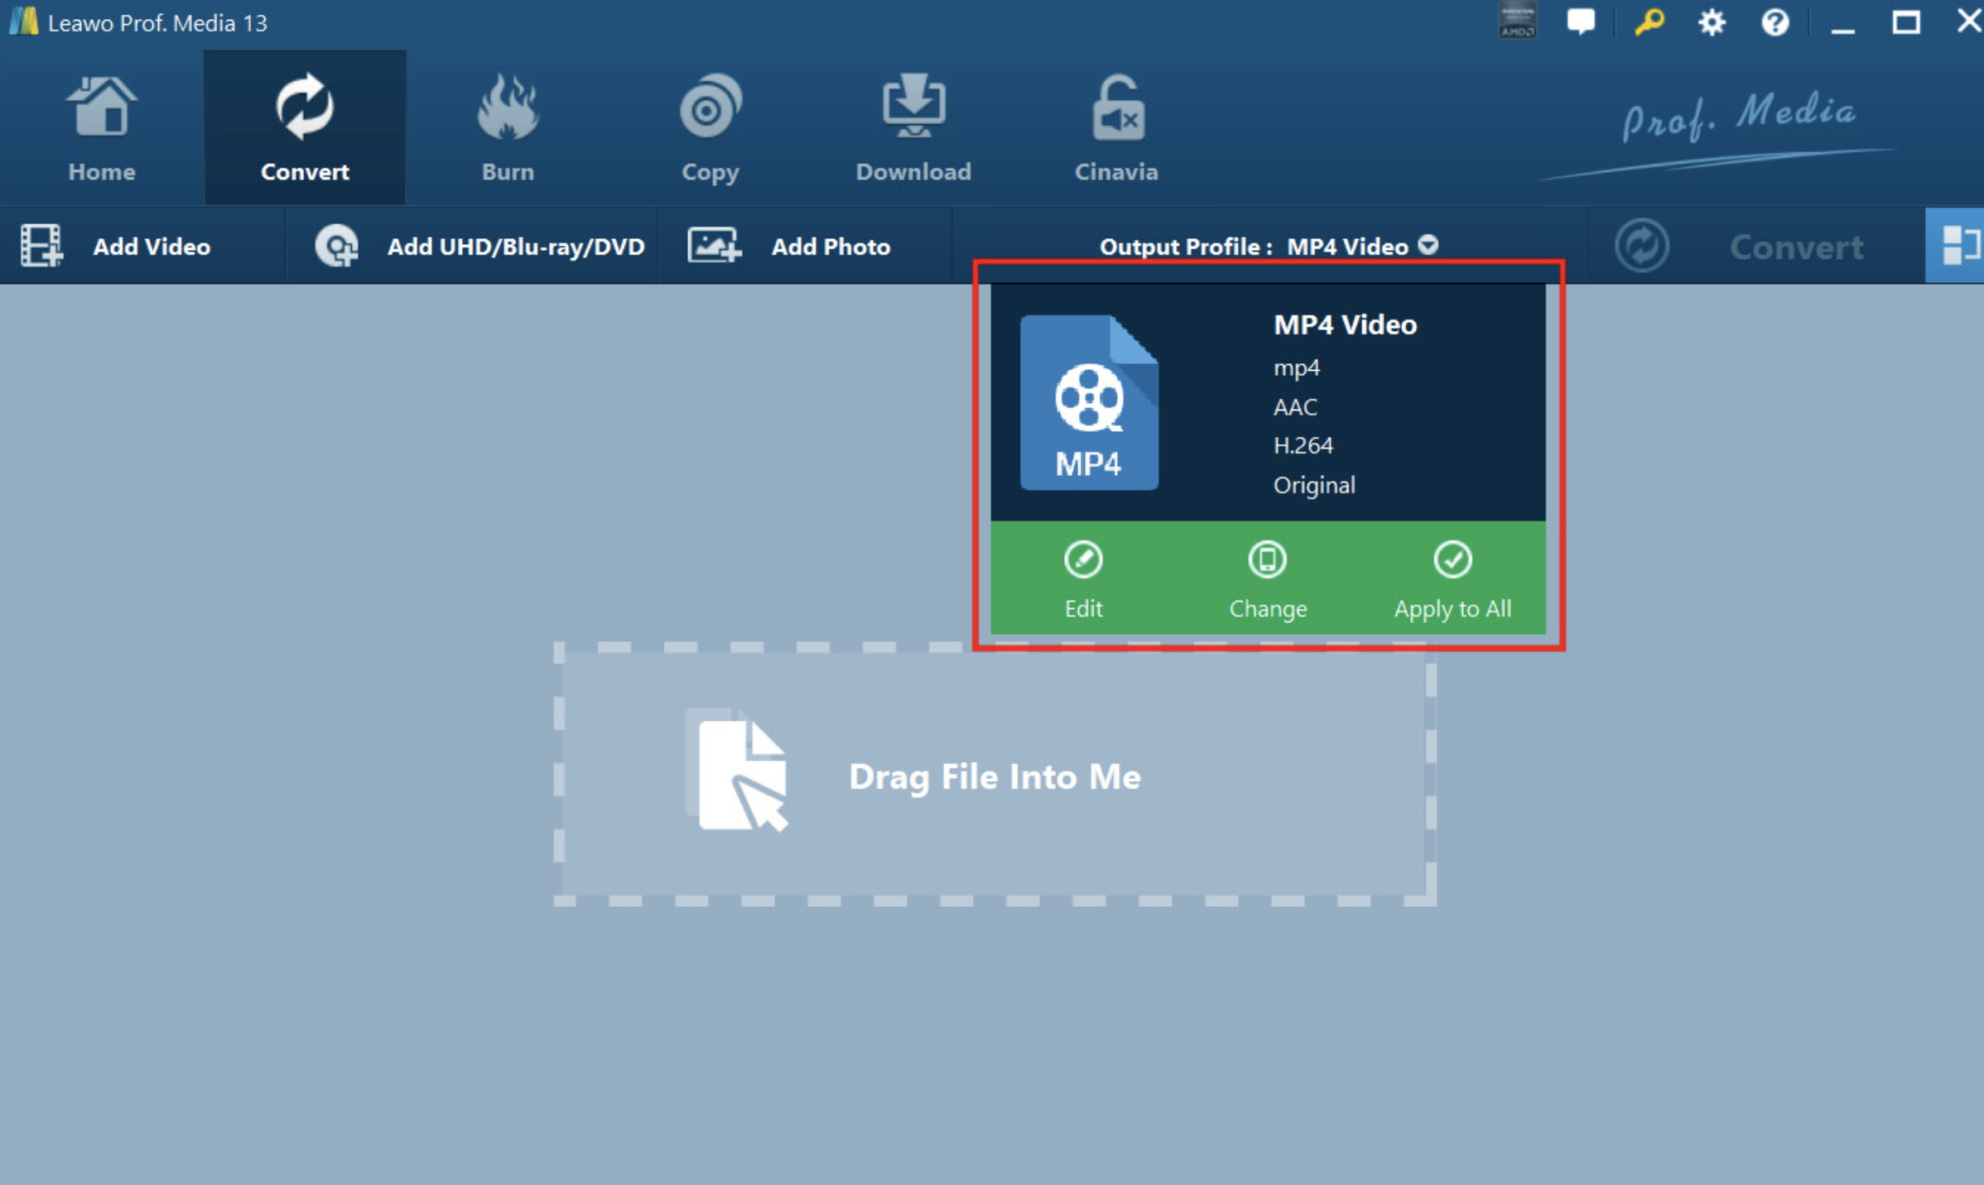Viewport: 1984px width, 1185px height.
Task: Click the Leawo app logo icon
Action: tap(23, 21)
